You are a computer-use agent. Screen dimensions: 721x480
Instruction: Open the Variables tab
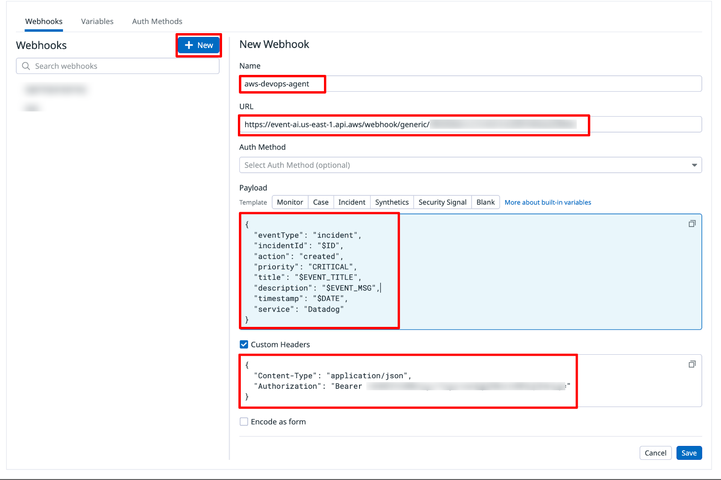click(97, 22)
